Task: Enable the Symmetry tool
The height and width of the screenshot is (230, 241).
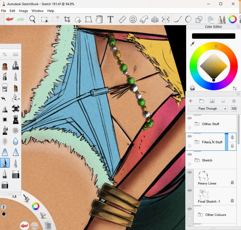Action: (165, 20)
